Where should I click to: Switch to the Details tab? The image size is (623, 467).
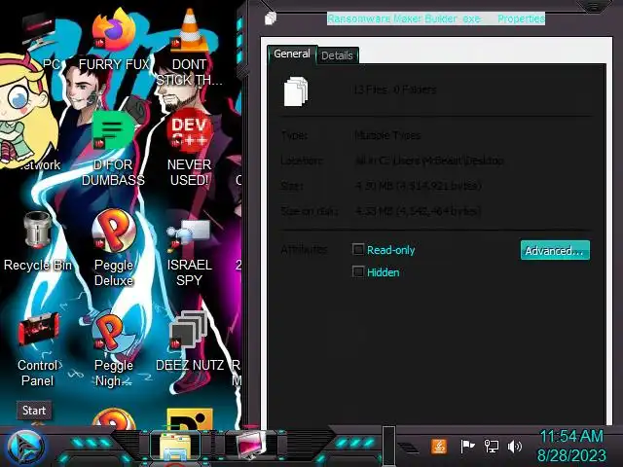[338, 55]
